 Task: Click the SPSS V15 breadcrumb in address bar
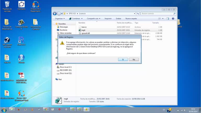(x=72, y=13)
